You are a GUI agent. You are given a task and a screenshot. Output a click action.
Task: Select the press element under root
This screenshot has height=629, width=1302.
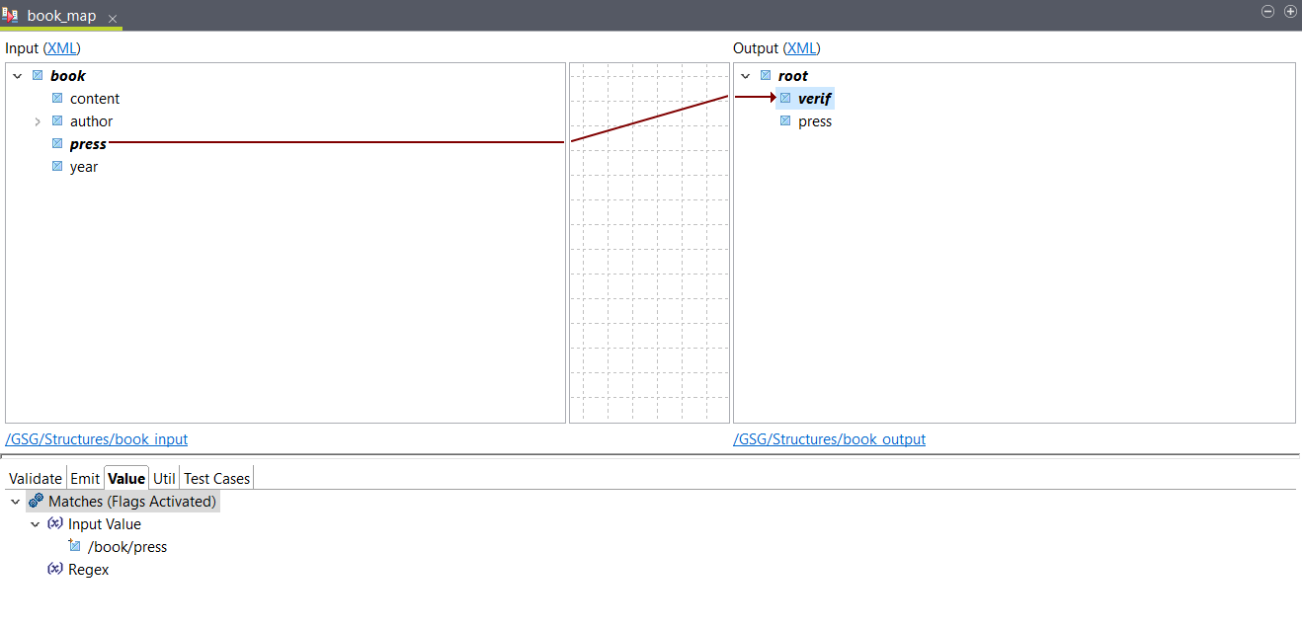pyautogui.click(x=815, y=120)
